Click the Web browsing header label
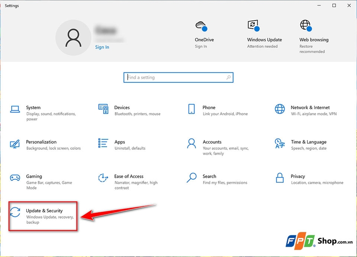 [x=314, y=40]
